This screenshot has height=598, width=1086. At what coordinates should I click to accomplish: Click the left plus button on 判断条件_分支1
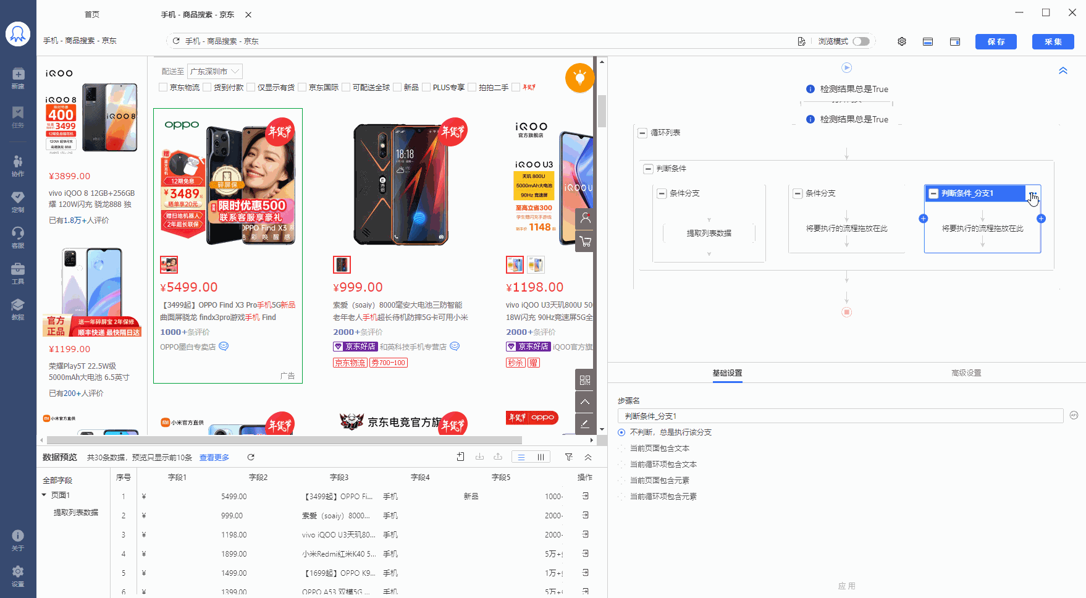(x=924, y=219)
